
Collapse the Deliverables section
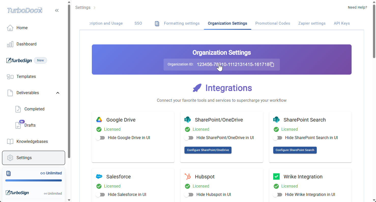click(58, 93)
